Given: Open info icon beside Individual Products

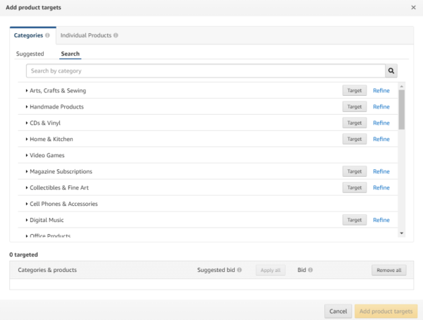Looking at the screenshot, I should pyautogui.click(x=116, y=35).
